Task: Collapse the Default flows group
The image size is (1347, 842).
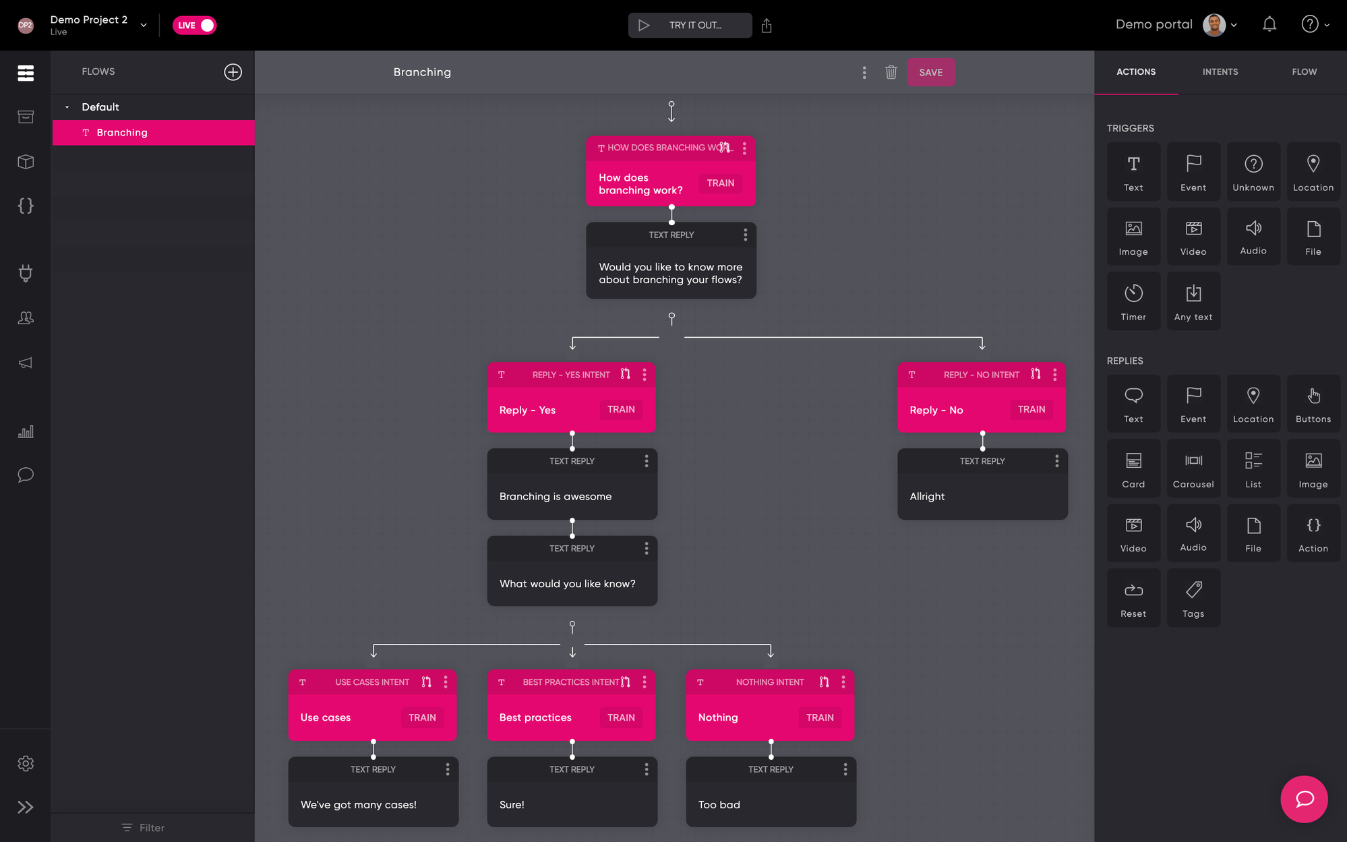Action: tap(67, 107)
